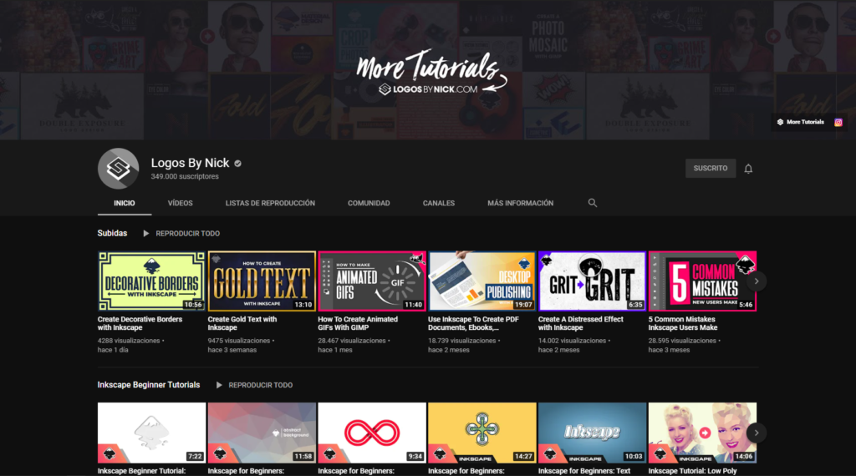Show next videos in Subidas row
Image resolution: width=856 pixels, height=476 pixels.
tap(756, 281)
